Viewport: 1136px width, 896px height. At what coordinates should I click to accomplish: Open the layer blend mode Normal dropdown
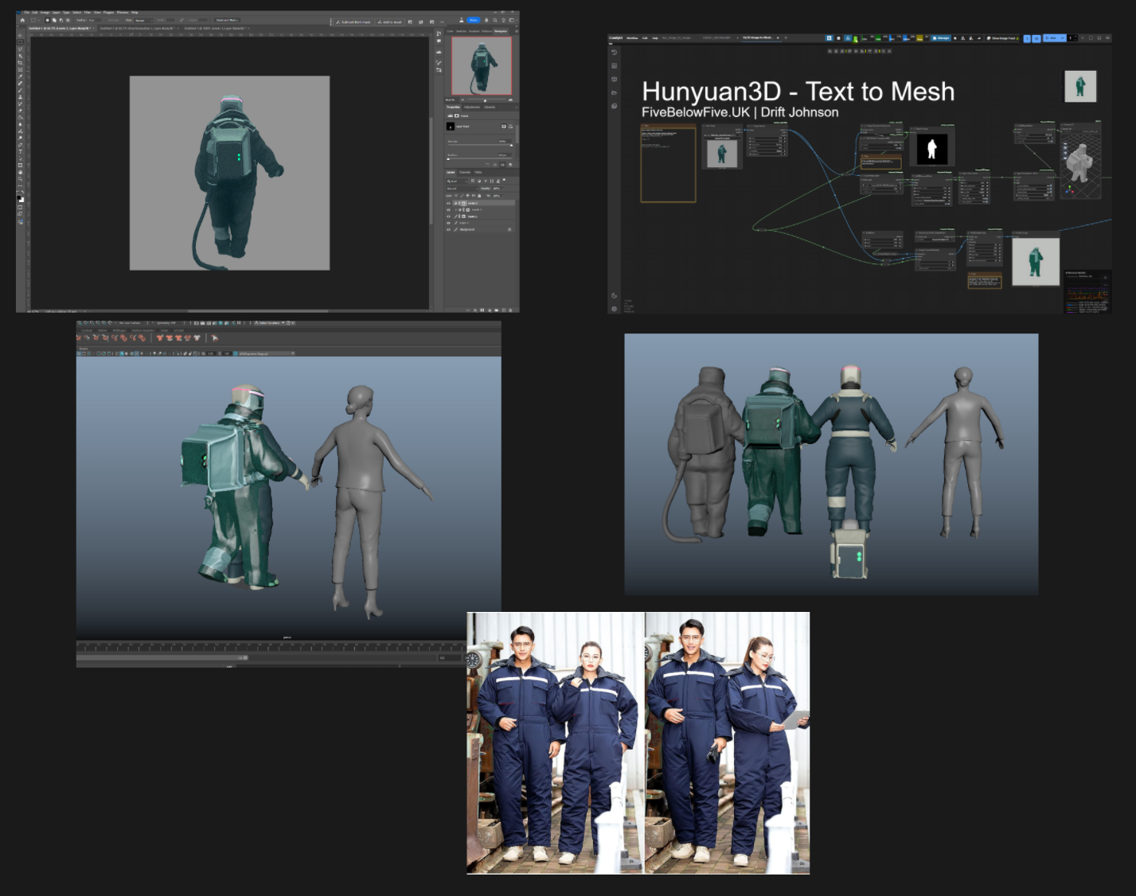[463, 189]
